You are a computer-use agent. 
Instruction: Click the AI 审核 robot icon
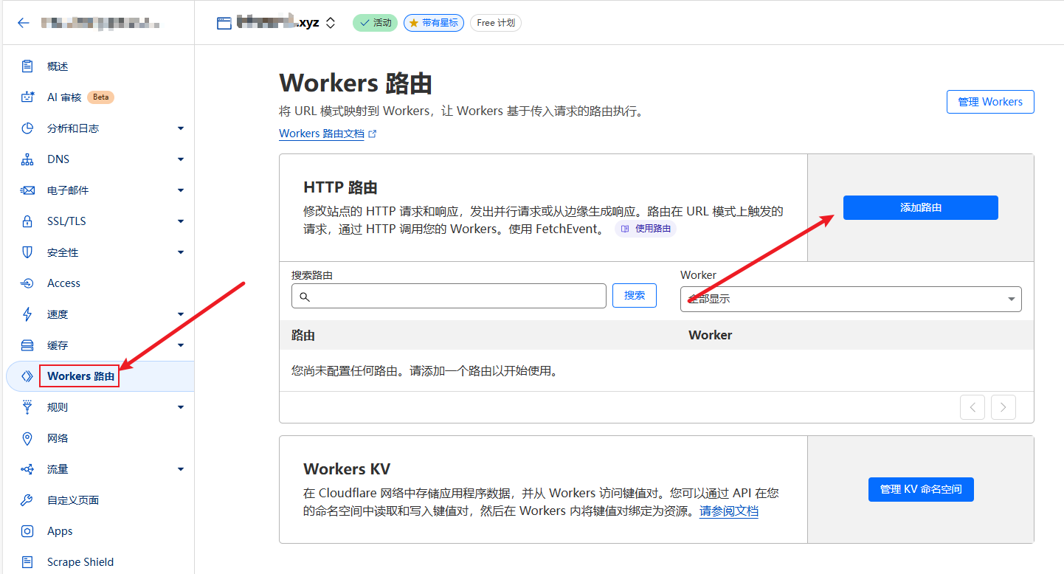27,97
